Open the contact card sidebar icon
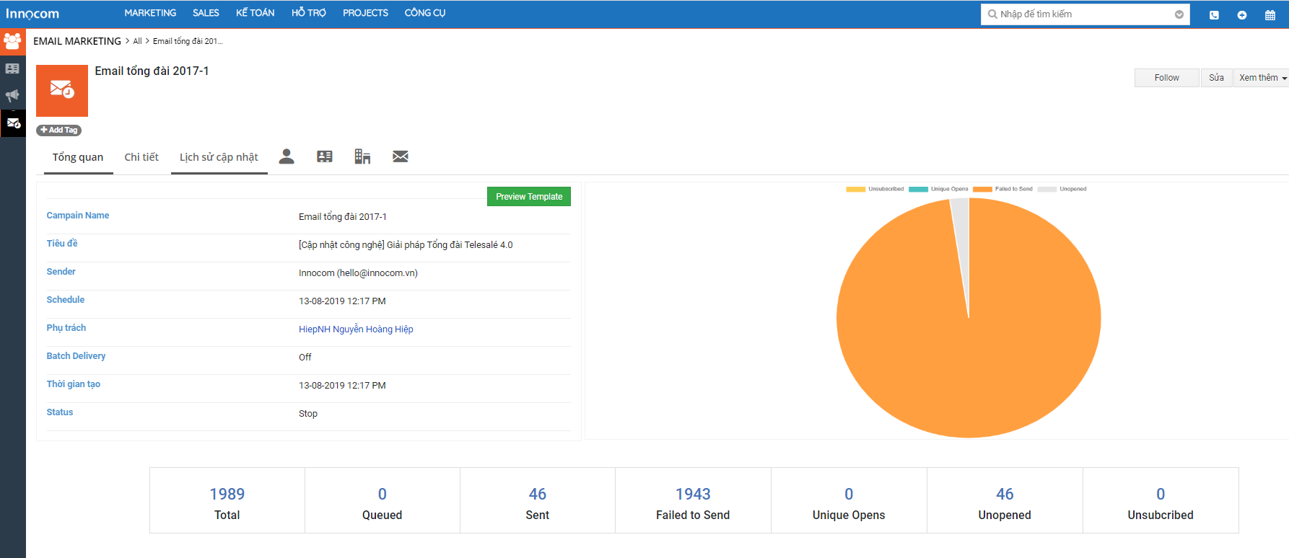Screen dimensions: 1289x558 coord(12,68)
